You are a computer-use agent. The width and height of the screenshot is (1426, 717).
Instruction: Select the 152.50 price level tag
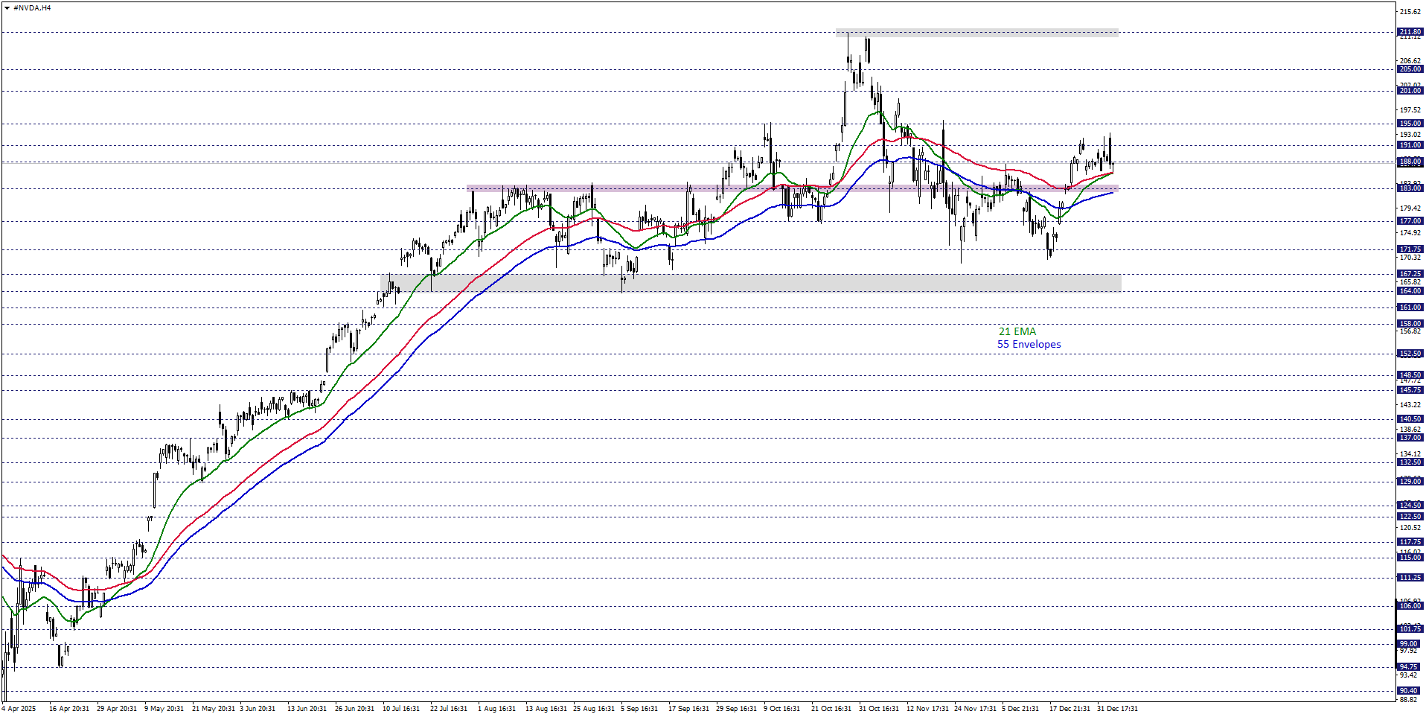pos(1410,354)
